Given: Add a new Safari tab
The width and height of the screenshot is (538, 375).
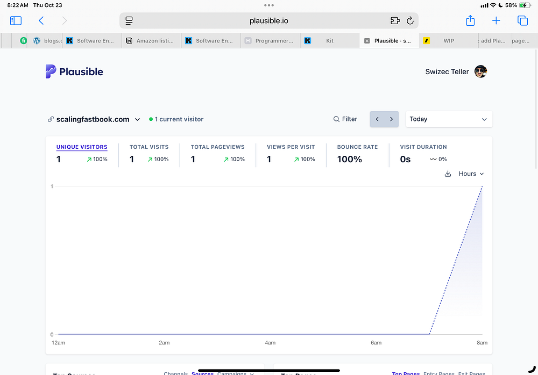Looking at the screenshot, I should (x=496, y=20).
